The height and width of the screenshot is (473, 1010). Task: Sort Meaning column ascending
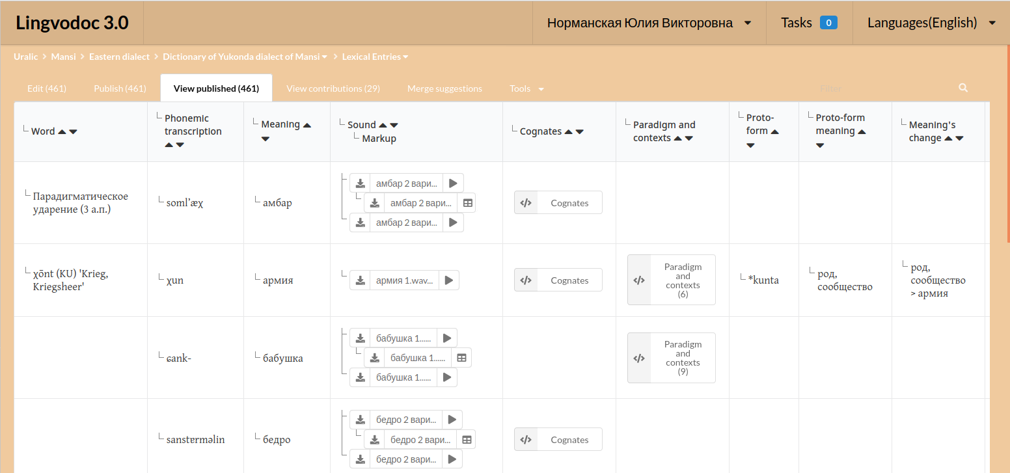[307, 125]
